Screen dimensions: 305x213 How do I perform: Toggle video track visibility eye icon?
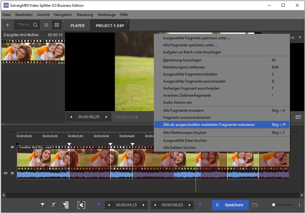point(12,147)
